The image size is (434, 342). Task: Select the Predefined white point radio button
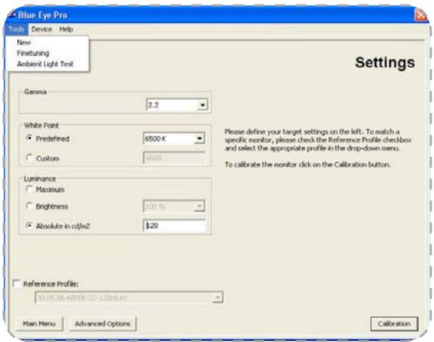(x=29, y=138)
